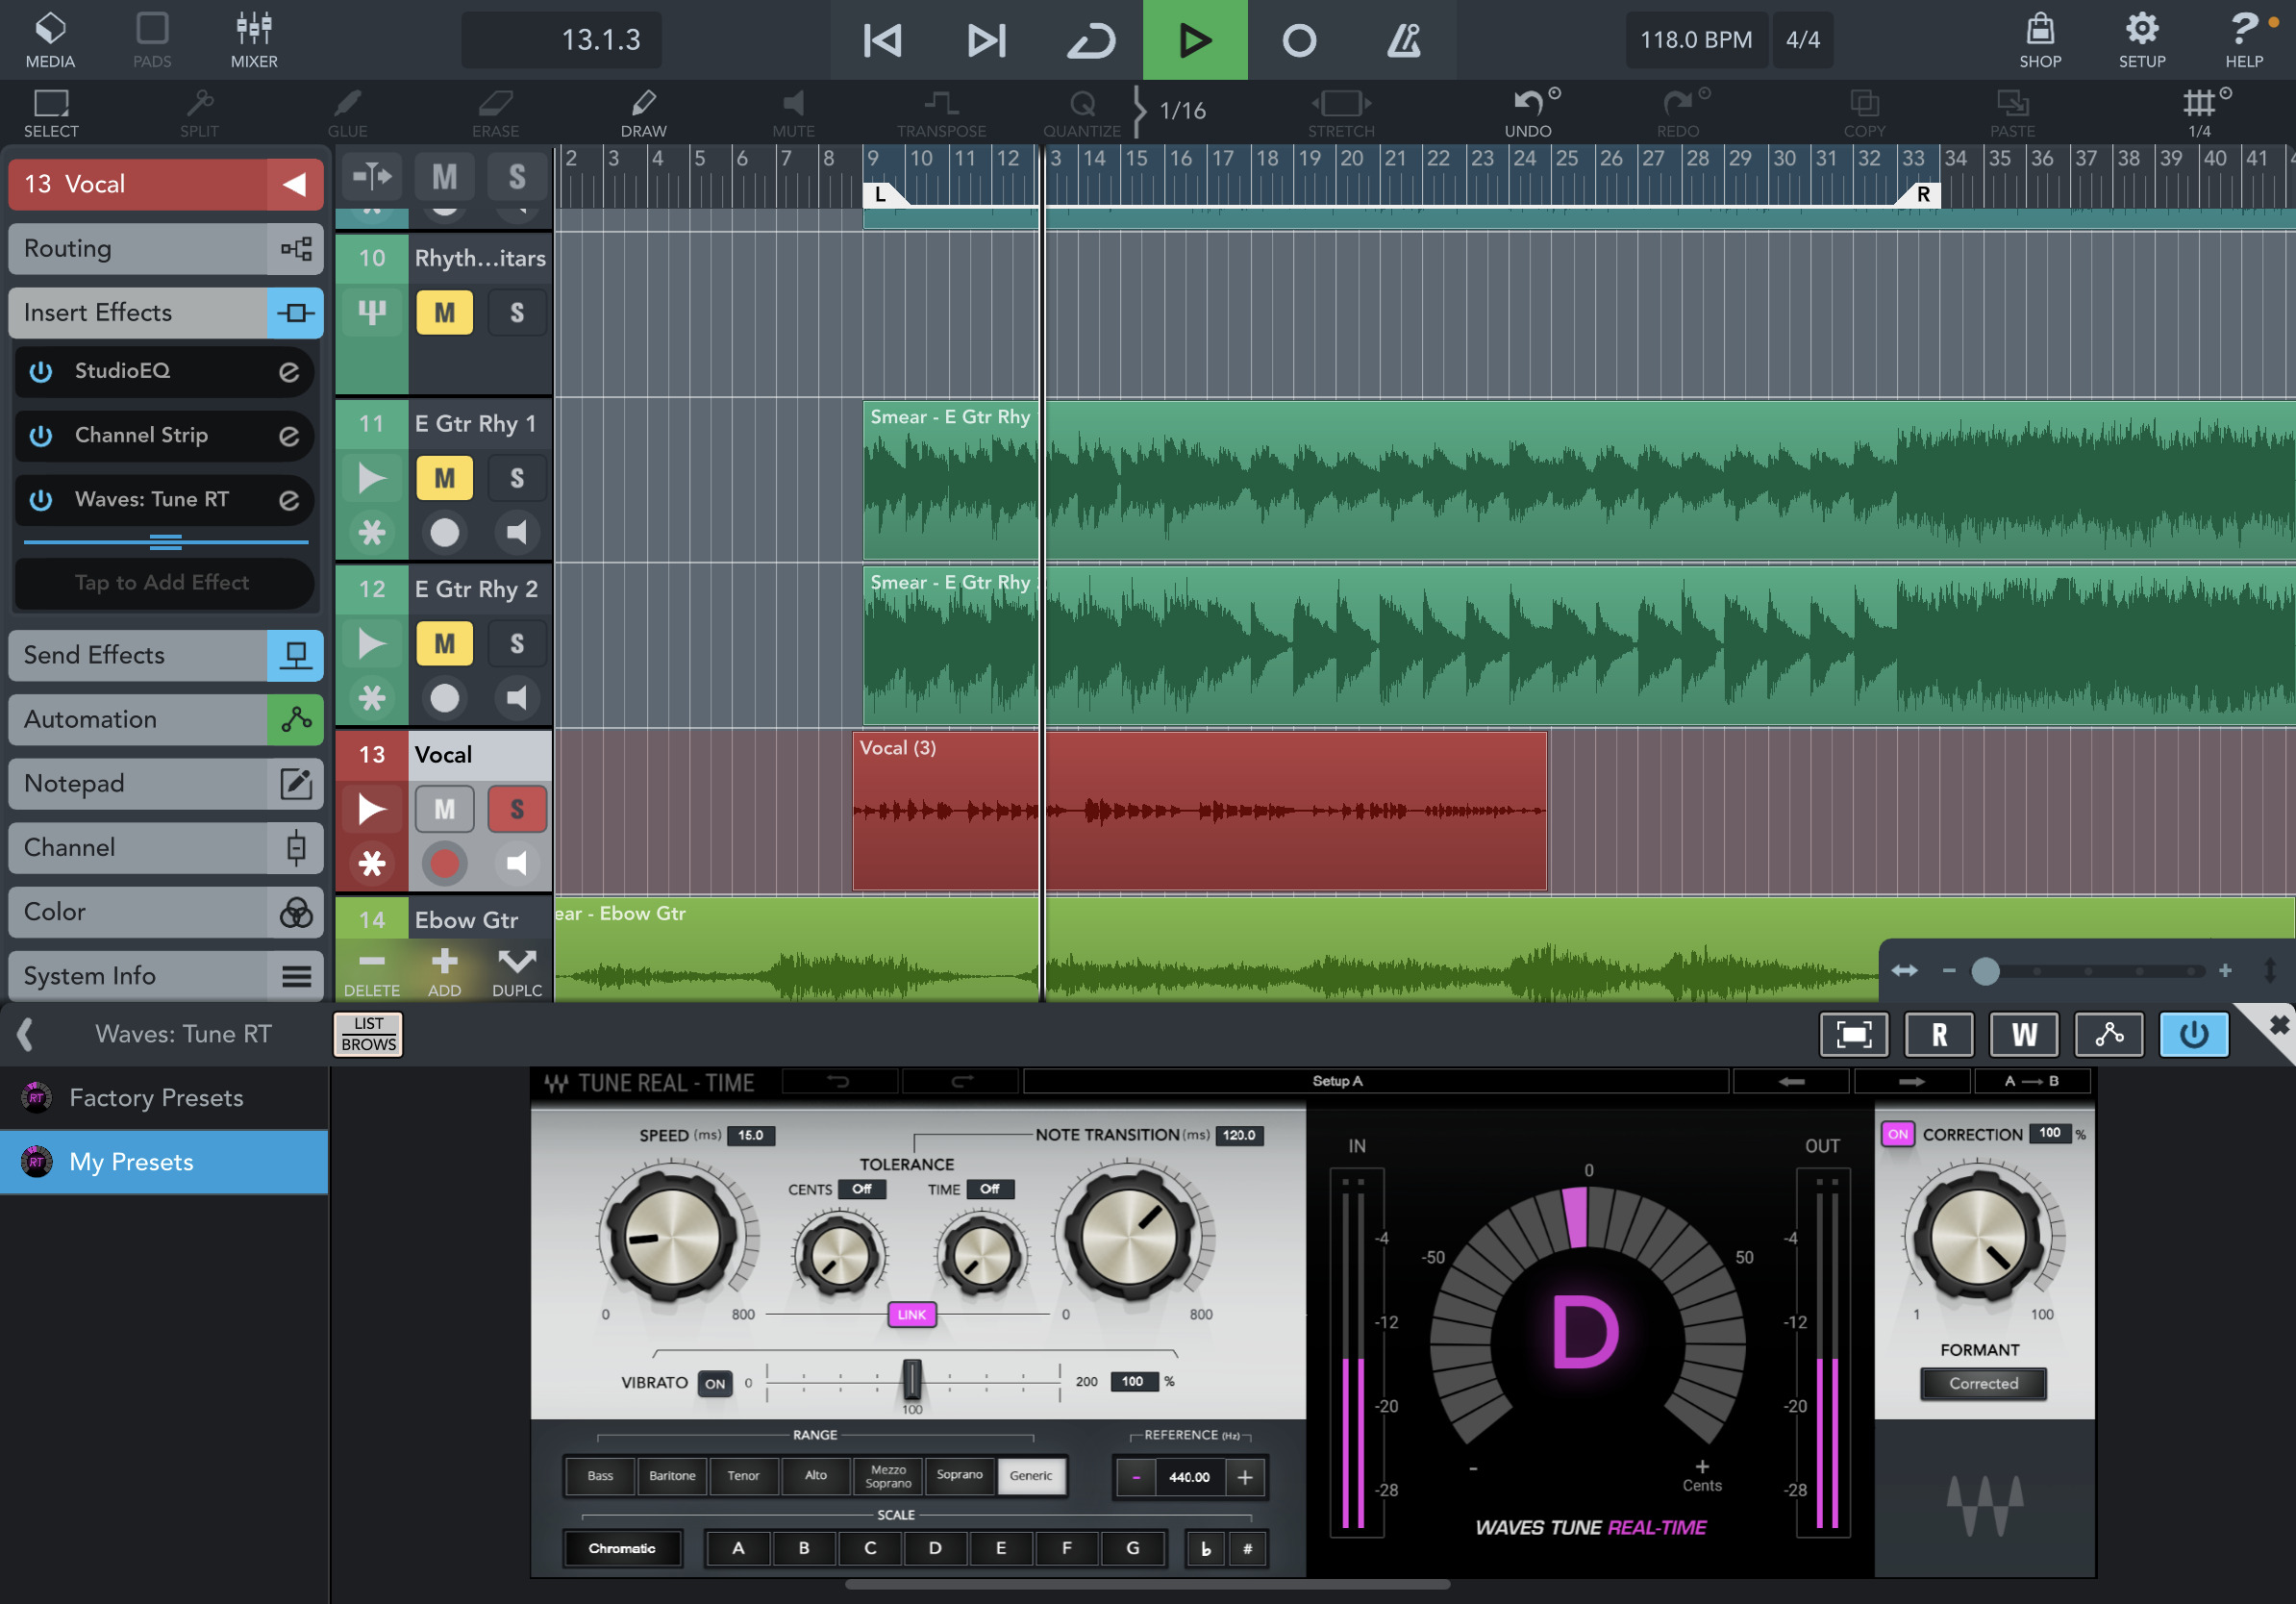Open the Mixer view
2296x1604 pixels.
[254, 40]
